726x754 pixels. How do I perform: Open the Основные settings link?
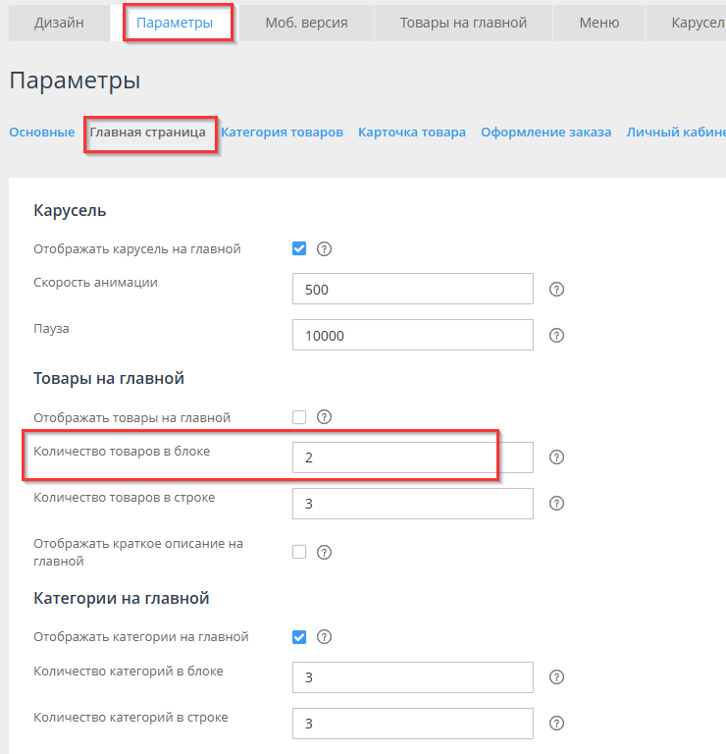click(x=42, y=132)
